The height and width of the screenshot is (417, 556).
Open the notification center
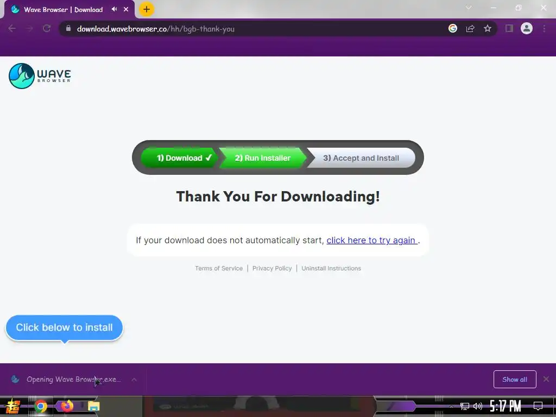pyautogui.click(x=538, y=406)
